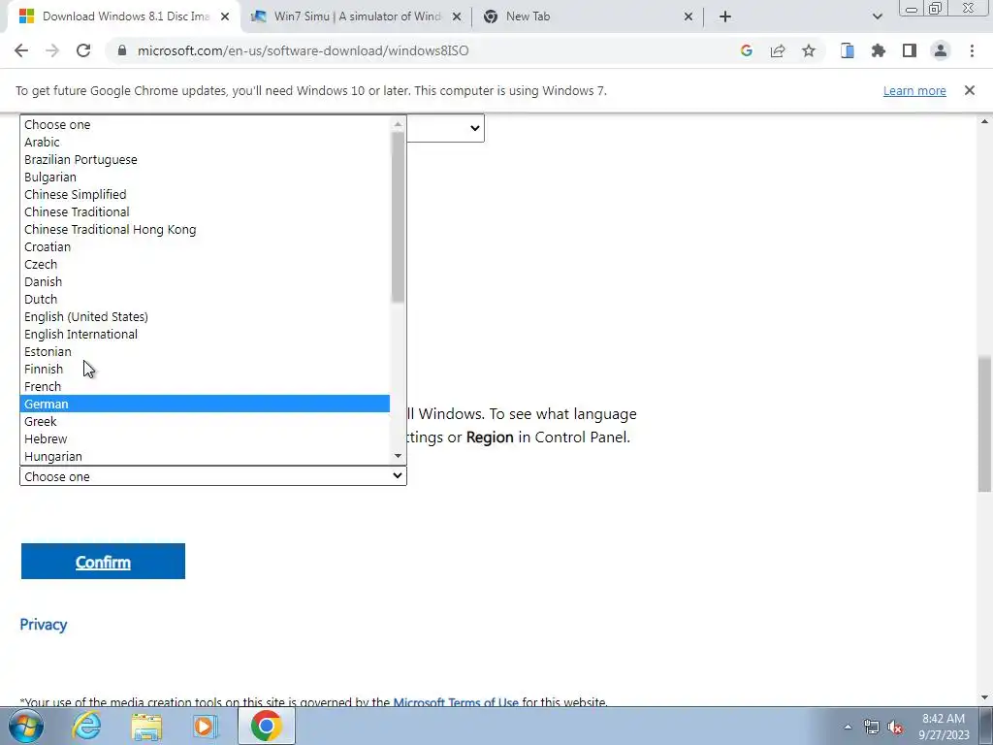This screenshot has width=993, height=745.
Task: Go back with the browser back arrow
Action: [21, 50]
